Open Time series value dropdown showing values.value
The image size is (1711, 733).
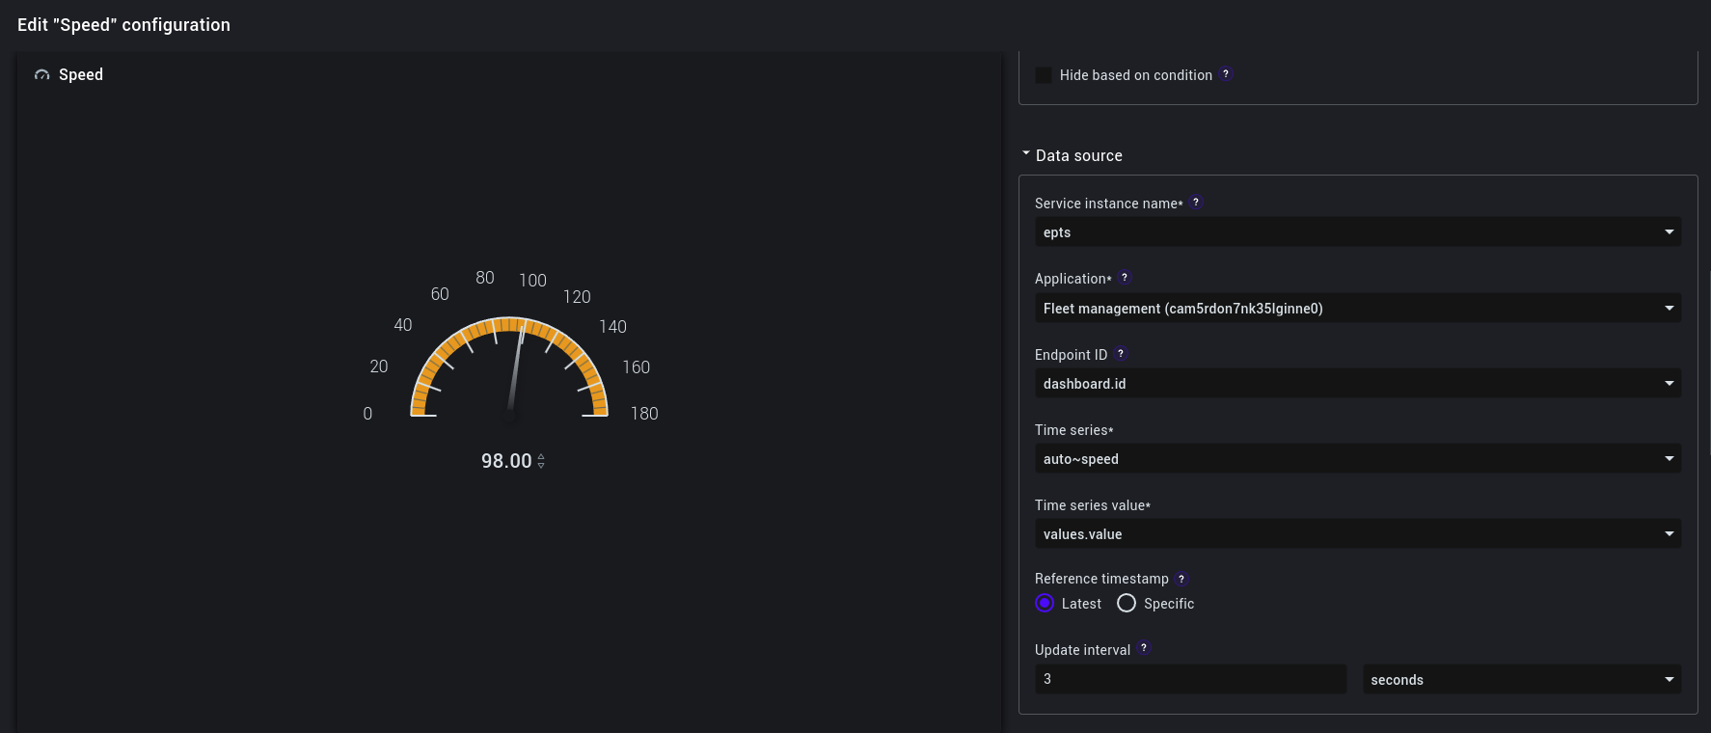pyautogui.click(x=1358, y=533)
